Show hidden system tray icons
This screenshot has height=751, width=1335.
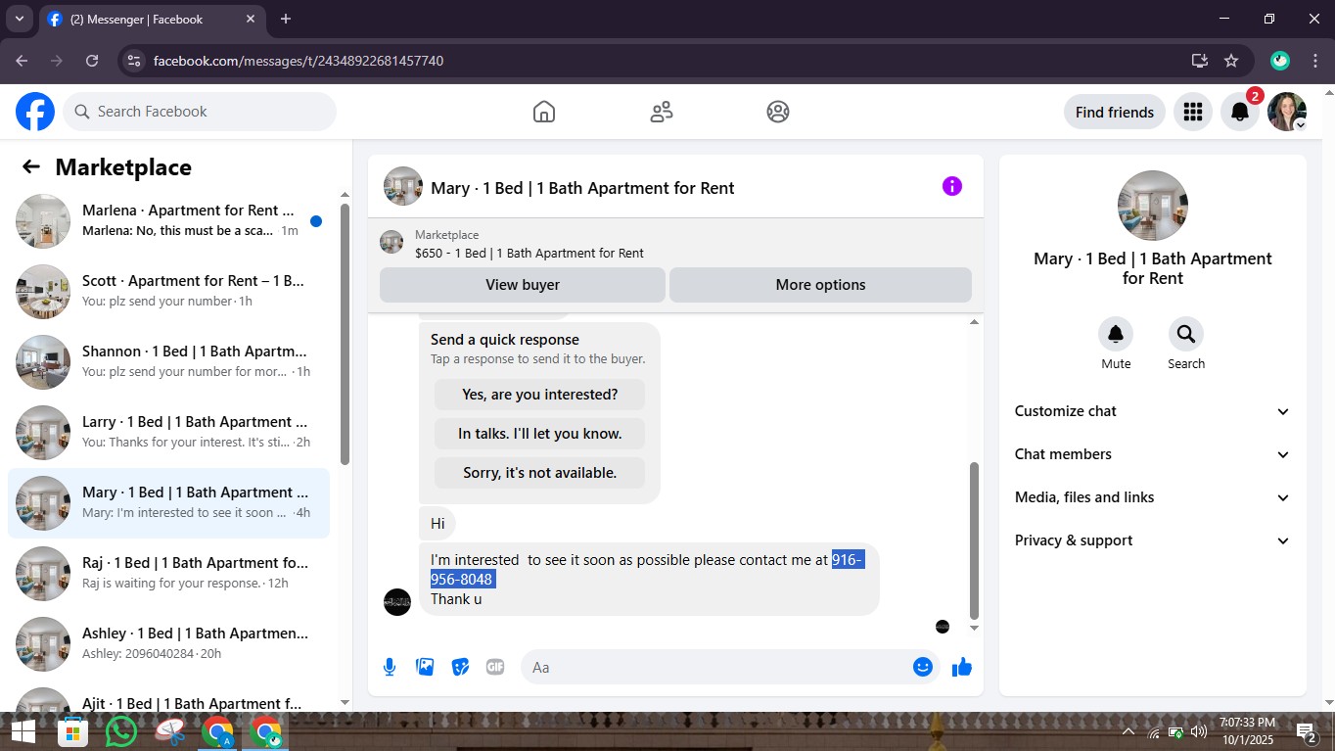(x=1128, y=731)
